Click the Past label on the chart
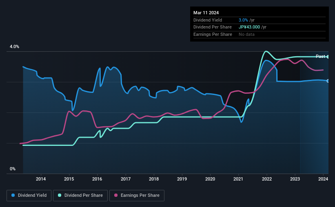Image resolution: width=335 pixels, height=207 pixels. tap(320, 56)
